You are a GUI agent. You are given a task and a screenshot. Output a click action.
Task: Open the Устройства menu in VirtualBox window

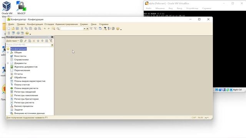tap(192, 8)
